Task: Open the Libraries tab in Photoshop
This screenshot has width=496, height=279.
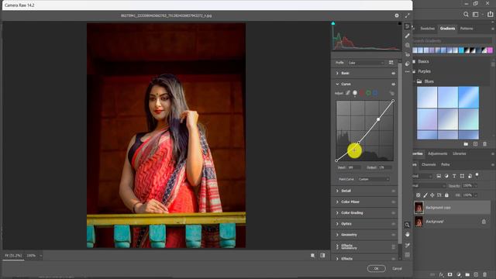Action: tap(460, 153)
